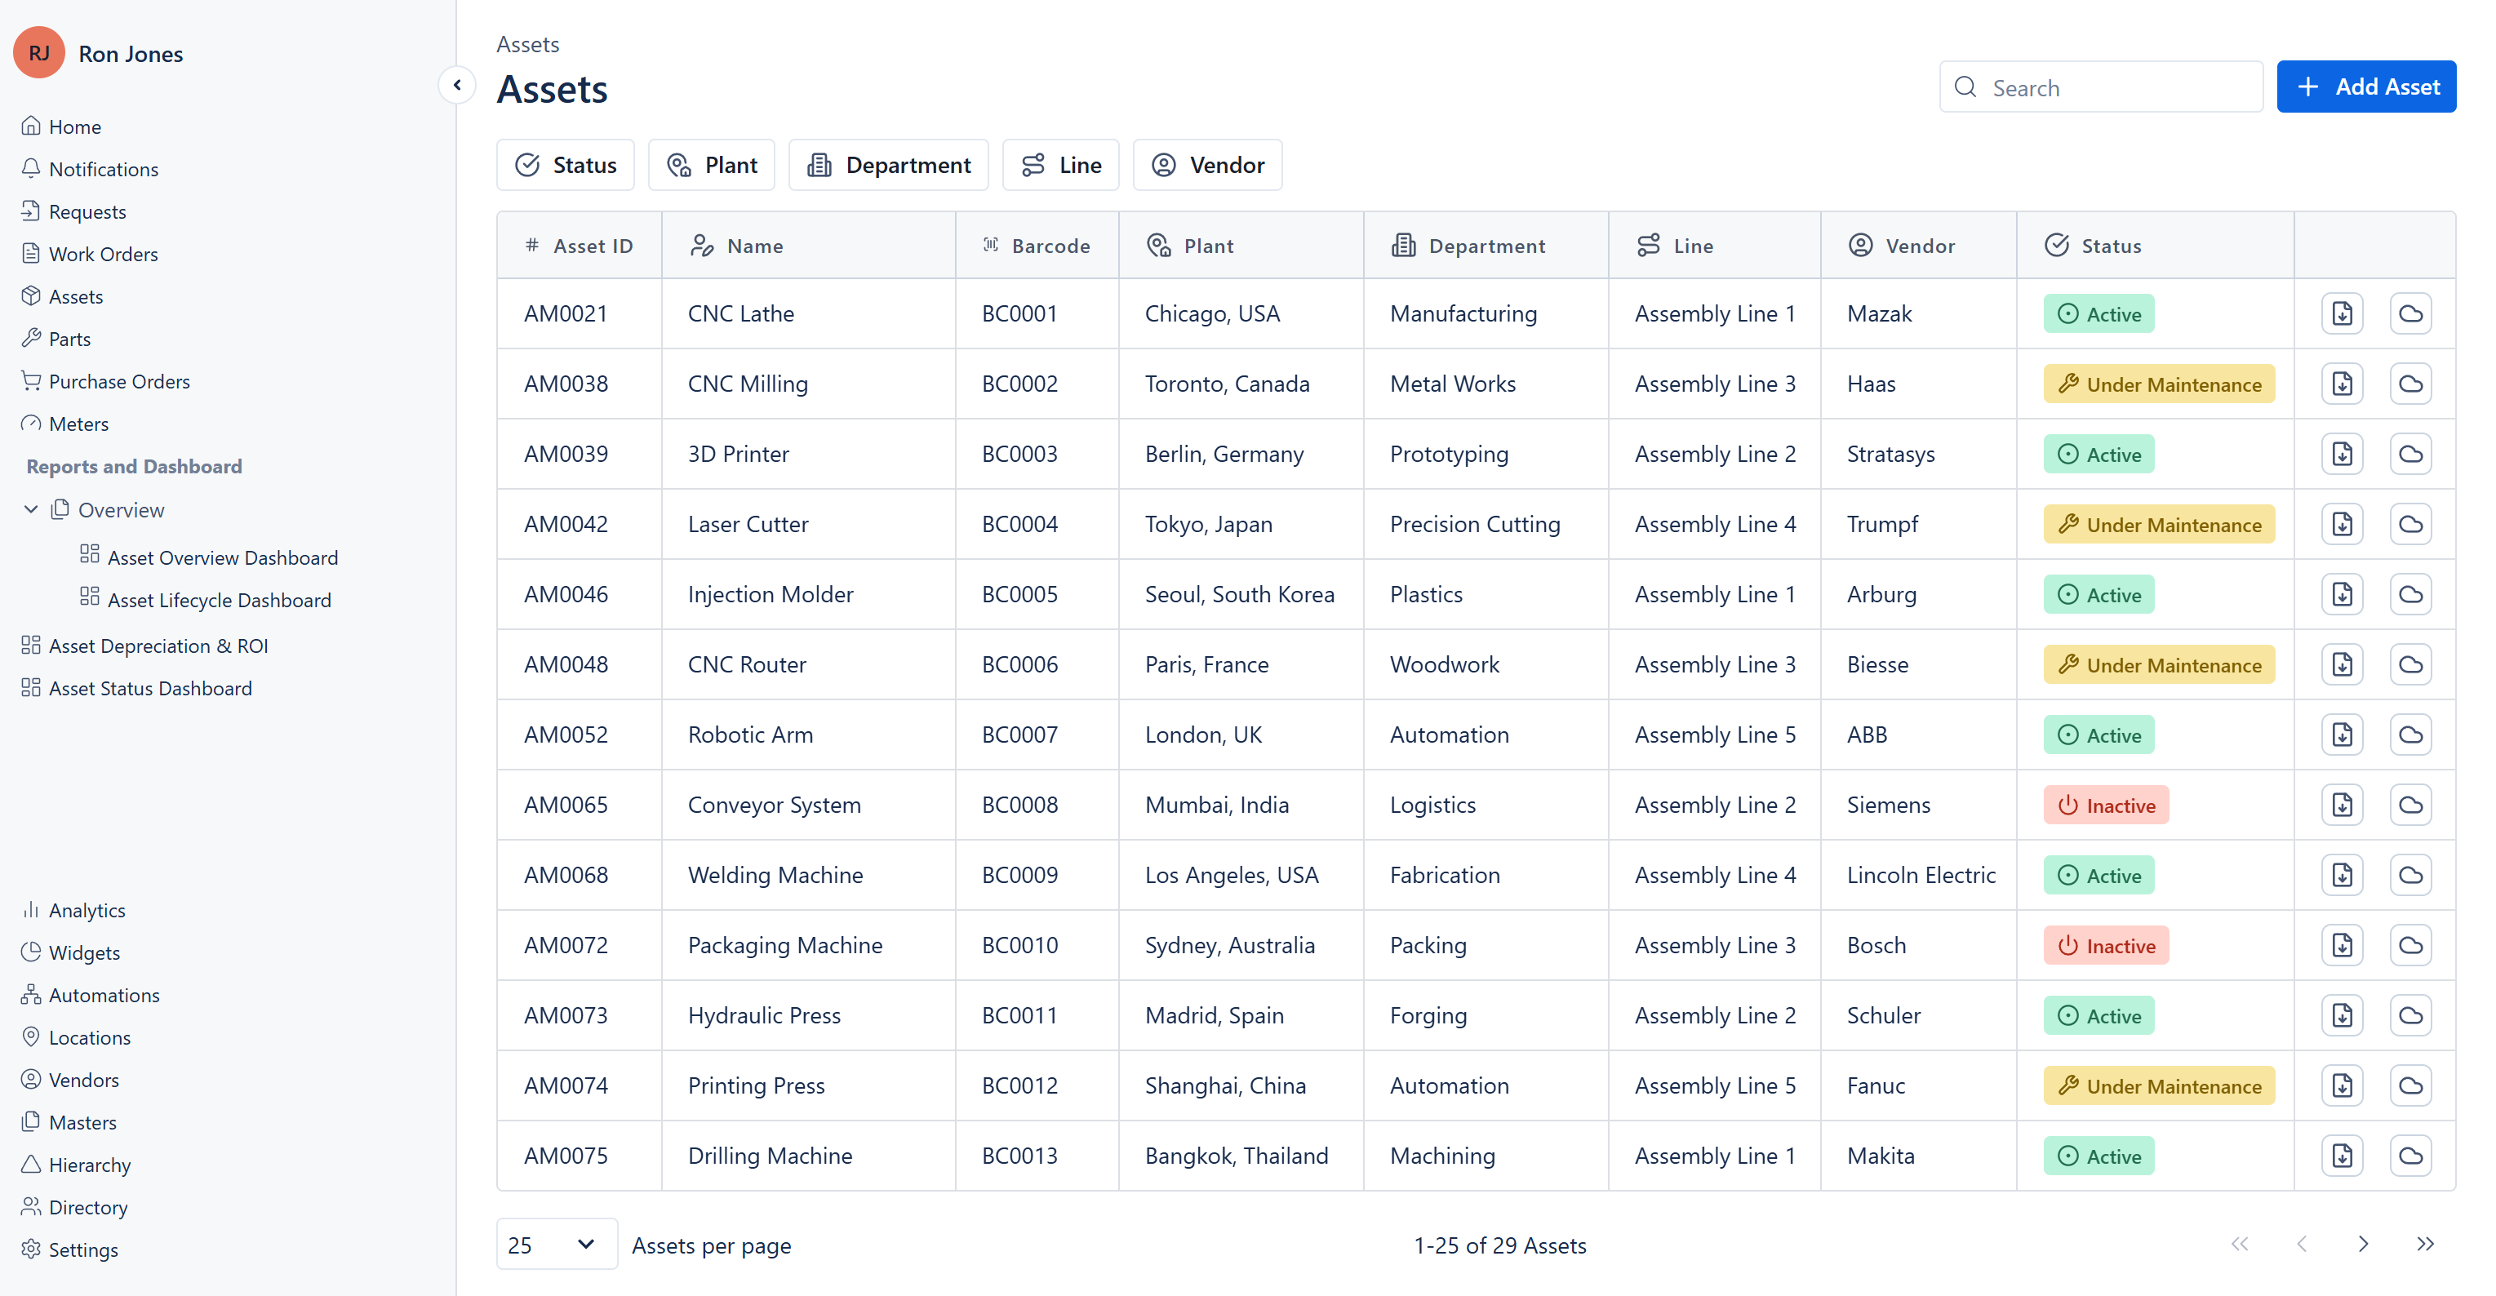The height and width of the screenshot is (1296, 2496).
Task: Open the Department filter dropdown
Action: click(889, 166)
